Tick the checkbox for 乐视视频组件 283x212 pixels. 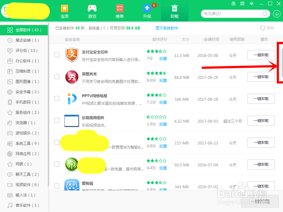[57, 120]
